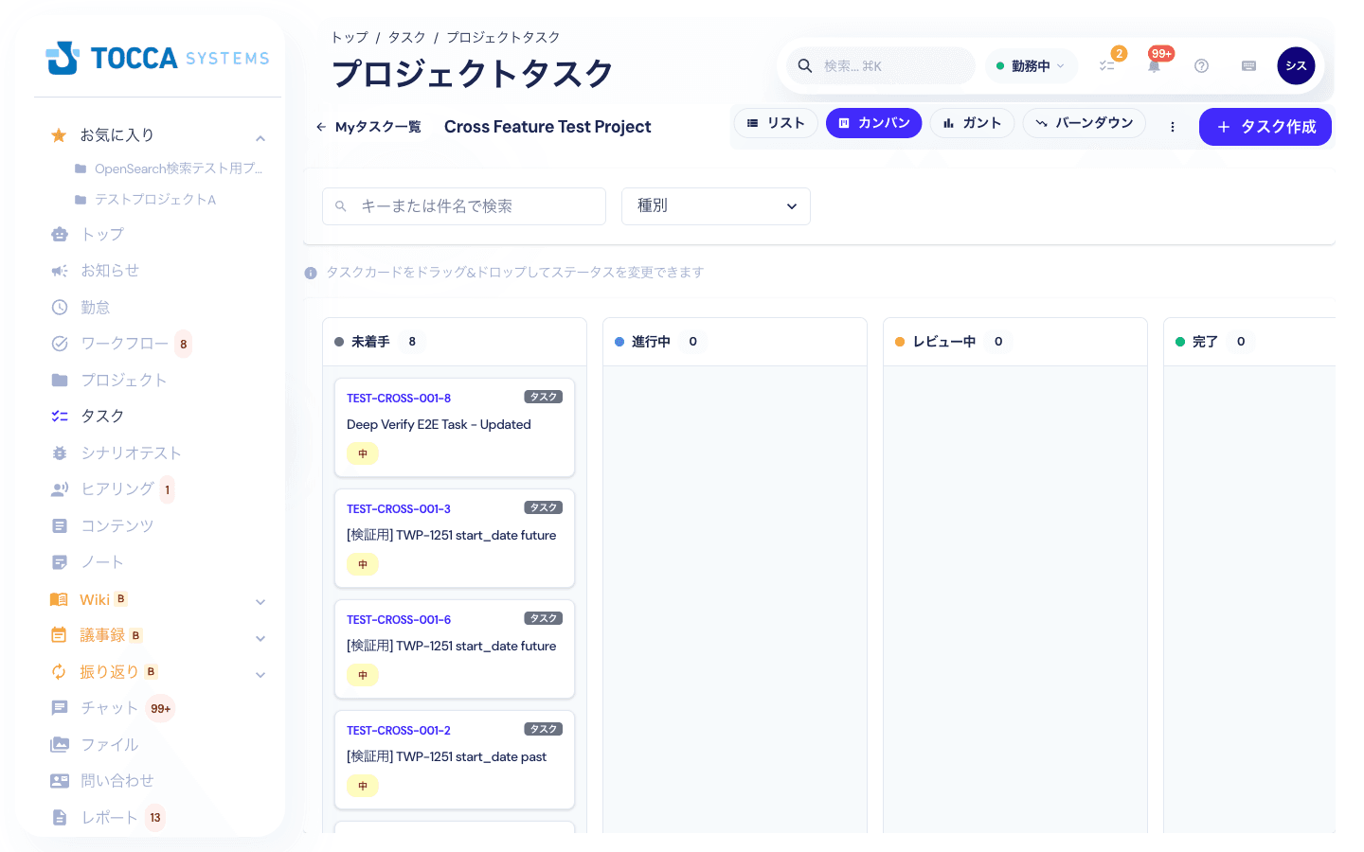Viewport: 1364px width, 852px height.
Task: Click the チャット 99+ unread badge
Action: tap(161, 708)
